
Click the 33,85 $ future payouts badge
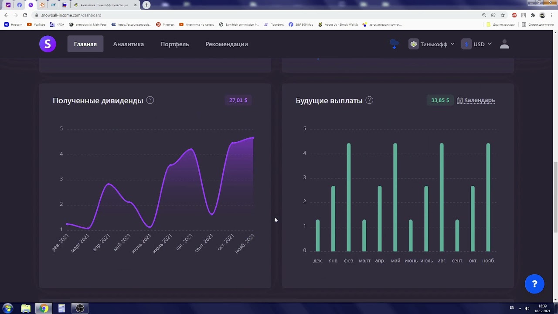point(440,100)
